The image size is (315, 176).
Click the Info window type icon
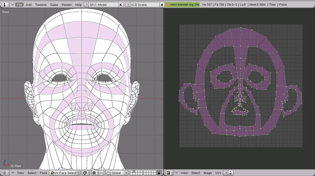[5, 4]
